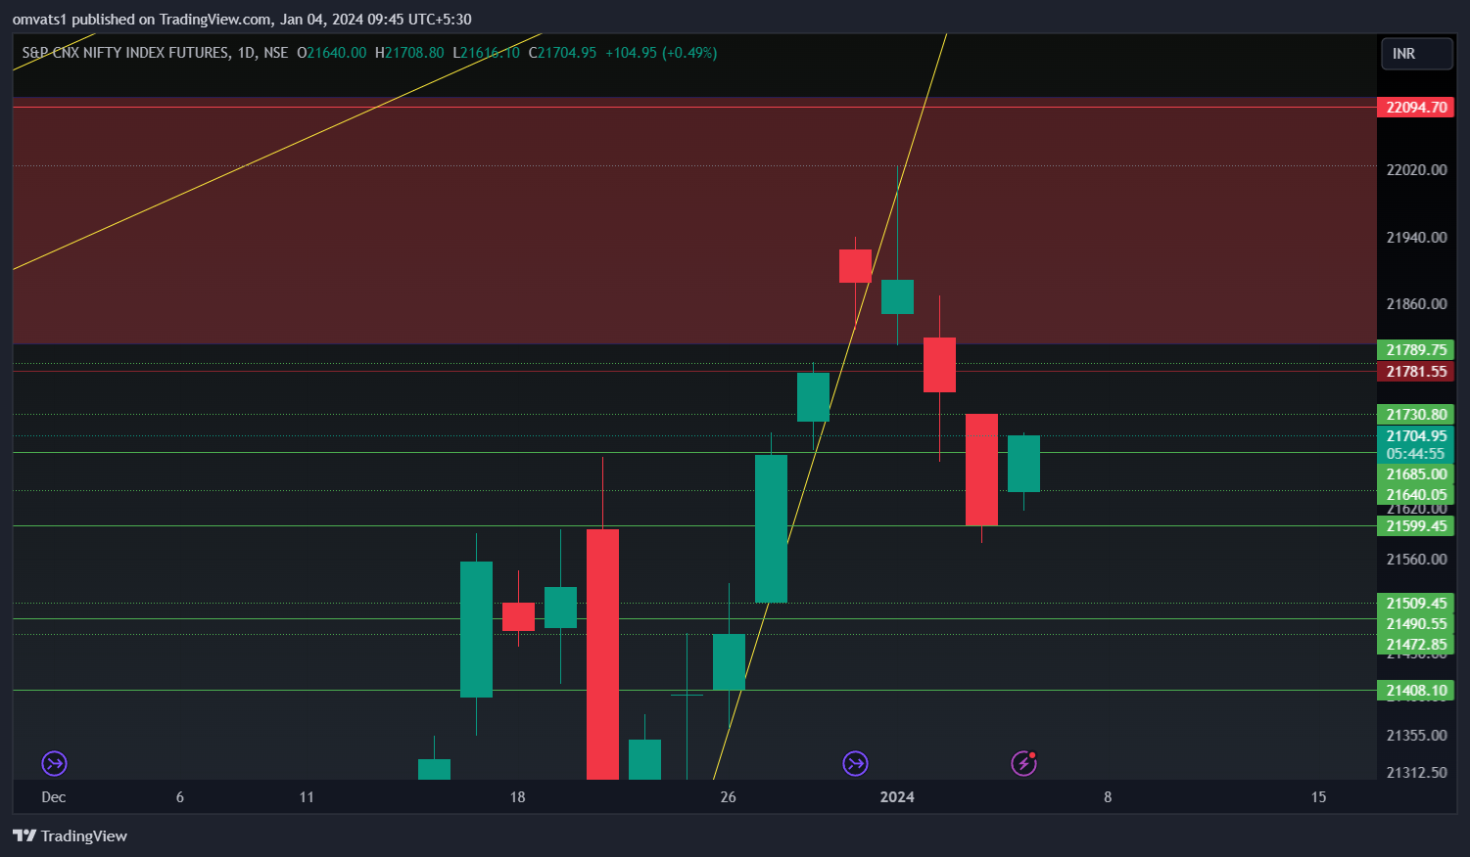Click the 22020.00 price axis value
Image resolution: width=1470 pixels, height=857 pixels.
point(1416,170)
